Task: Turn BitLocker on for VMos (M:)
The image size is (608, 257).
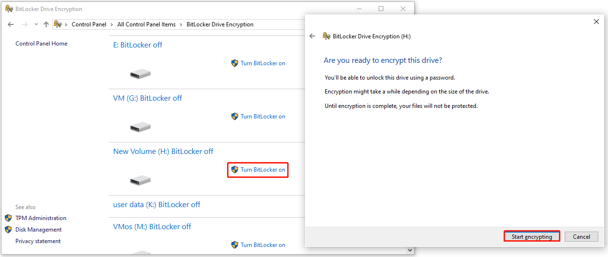Action: [x=263, y=245]
